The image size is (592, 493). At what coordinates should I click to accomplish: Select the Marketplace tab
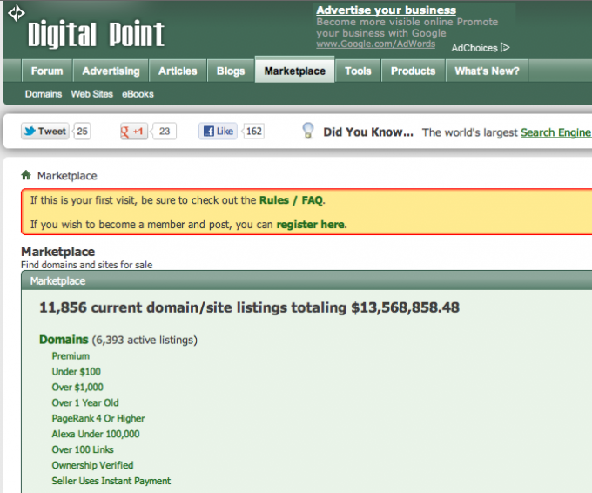tap(294, 71)
